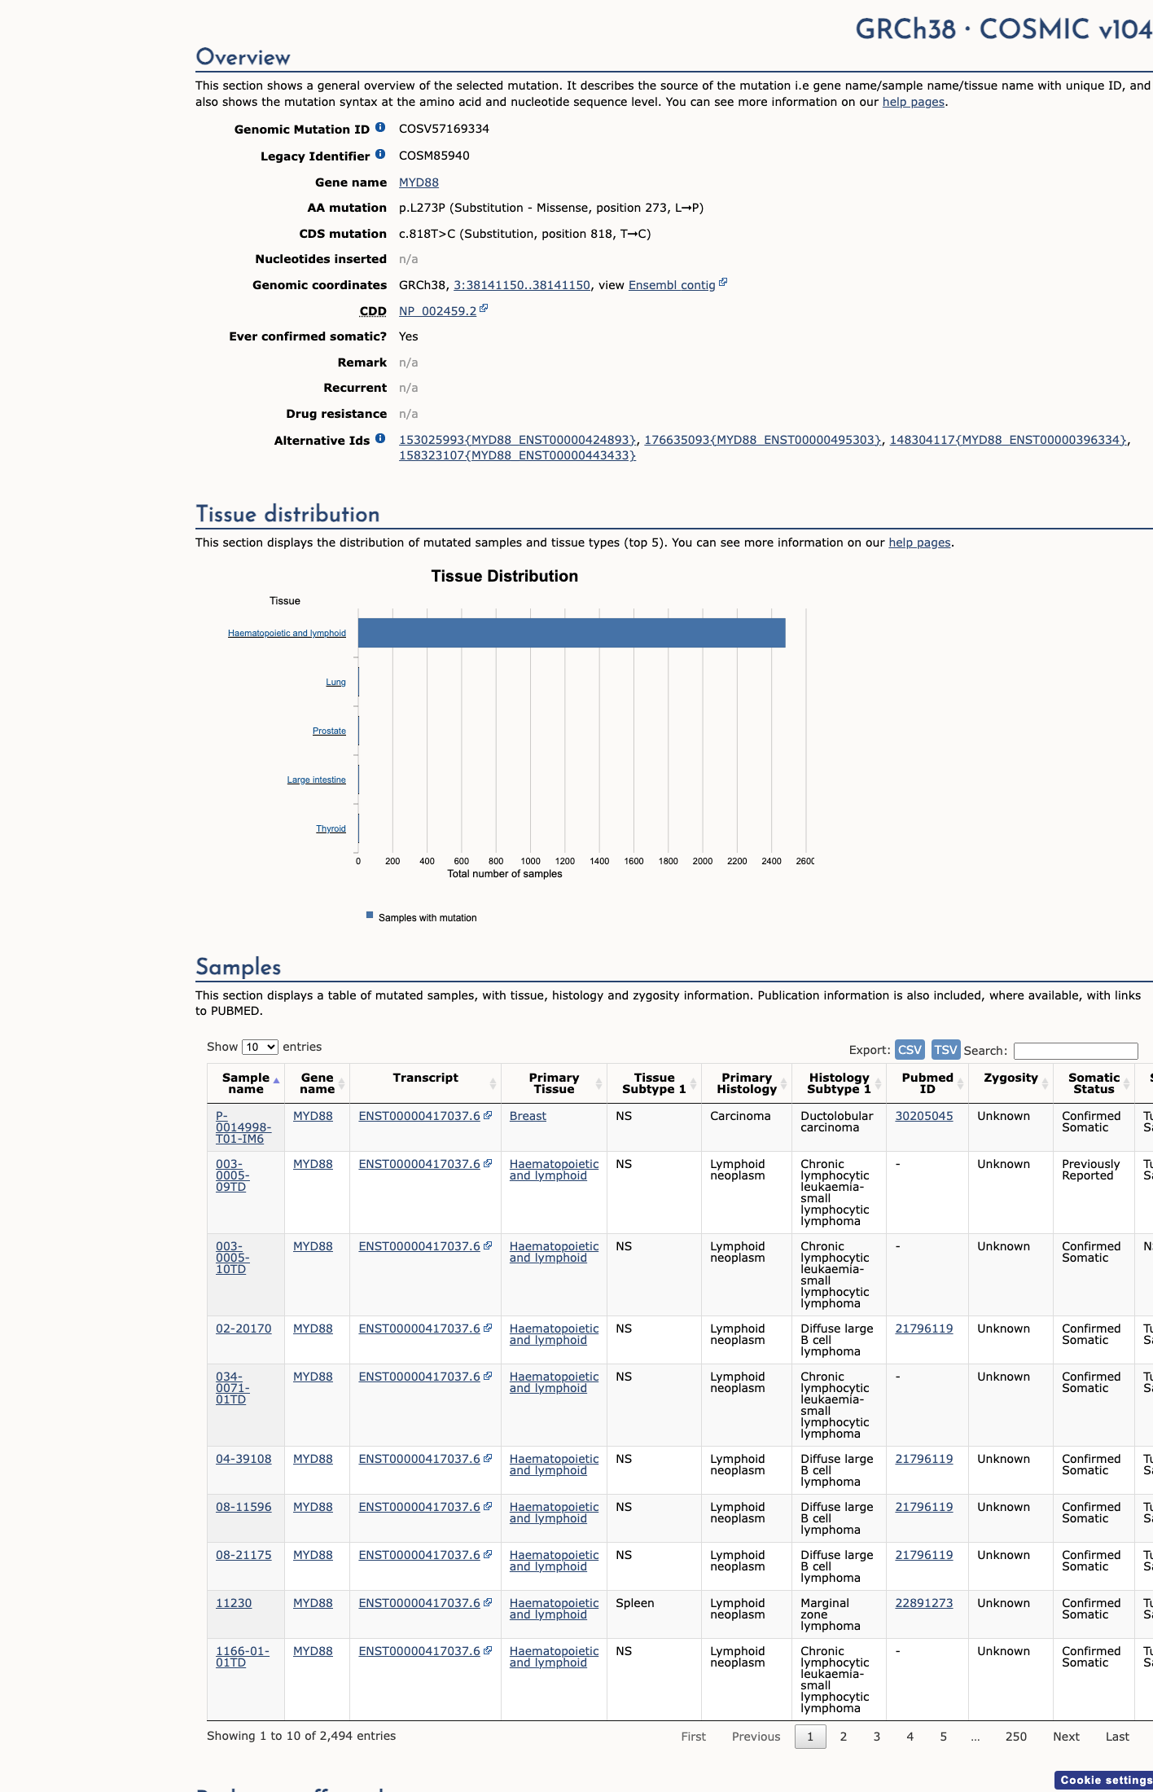Click Last in the samples pagination
Screen dimensions: 1153x1792
1117,1737
